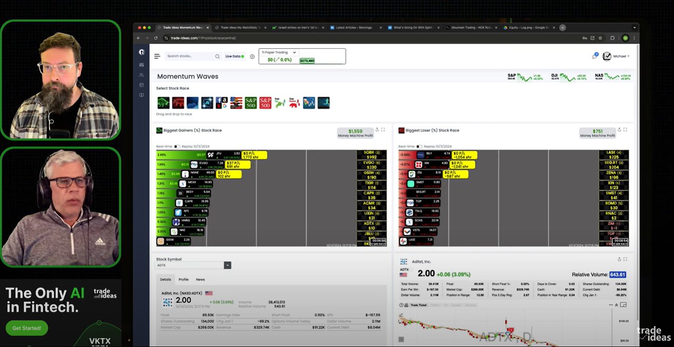Open the users icon in the left sidebar
Screen dimensions: 674x347
(x=141, y=75)
